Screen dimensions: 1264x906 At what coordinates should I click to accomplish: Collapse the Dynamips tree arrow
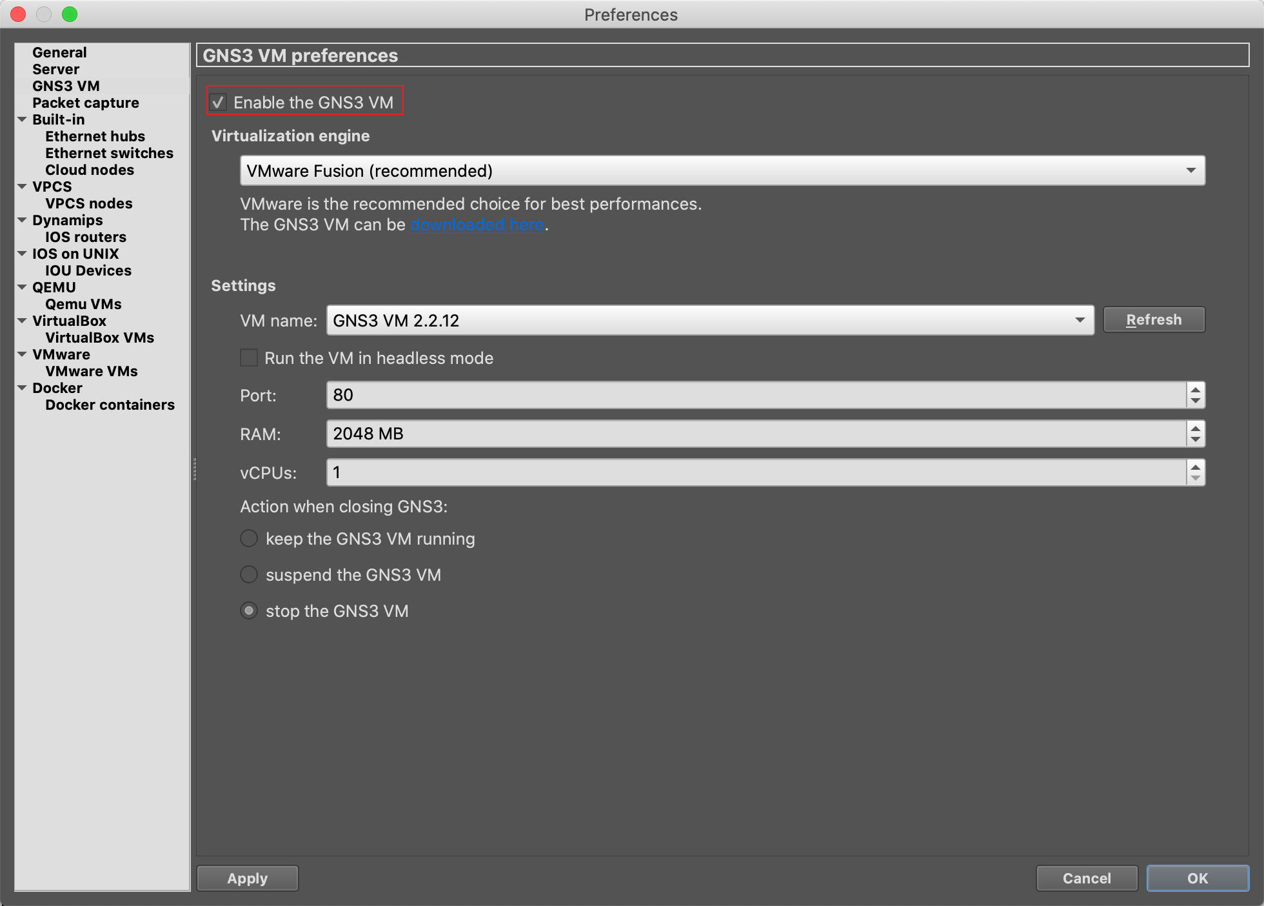(x=22, y=221)
